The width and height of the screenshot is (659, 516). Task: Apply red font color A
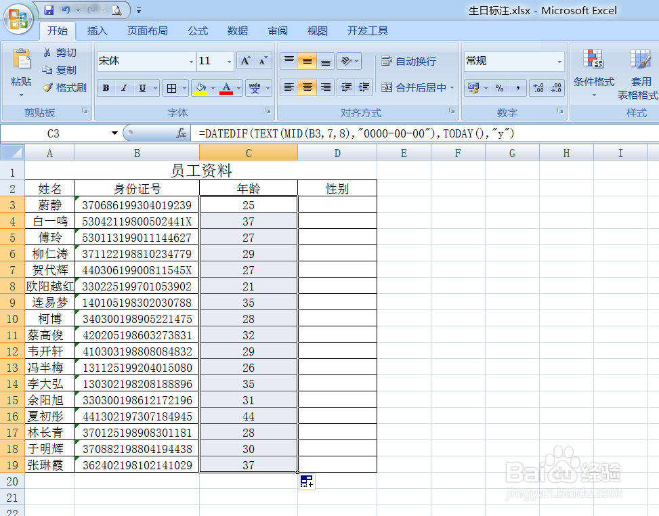click(x=226, y=88)
